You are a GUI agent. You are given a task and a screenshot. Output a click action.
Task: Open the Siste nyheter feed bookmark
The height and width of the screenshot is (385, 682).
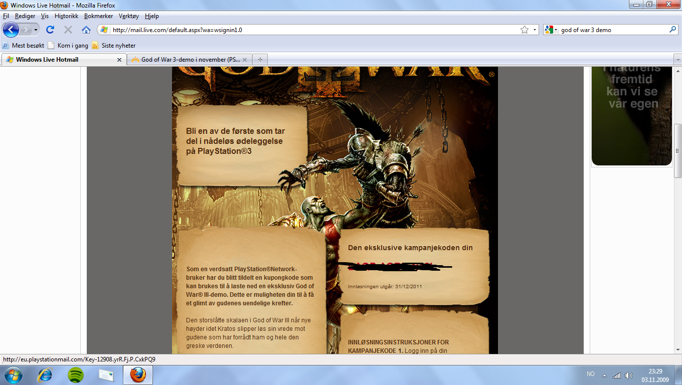(114, 45)
